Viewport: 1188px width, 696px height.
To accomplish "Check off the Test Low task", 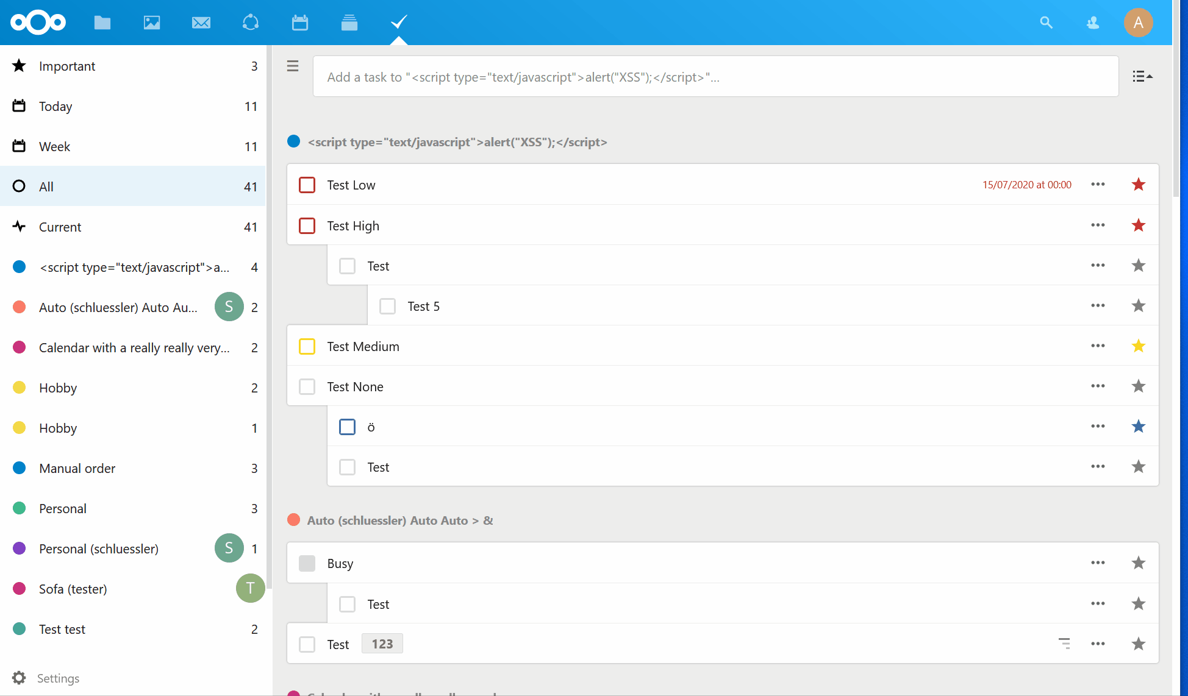I will coord(307,185).
